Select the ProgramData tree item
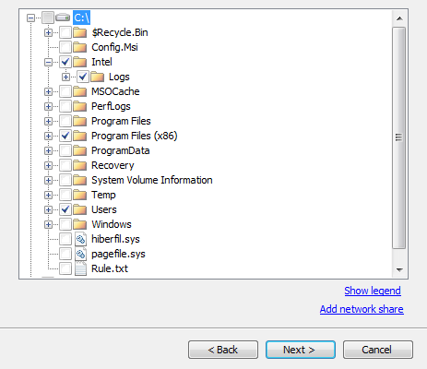Image resolution: width=427 pixels, height=369 pixels. point(121,150)
